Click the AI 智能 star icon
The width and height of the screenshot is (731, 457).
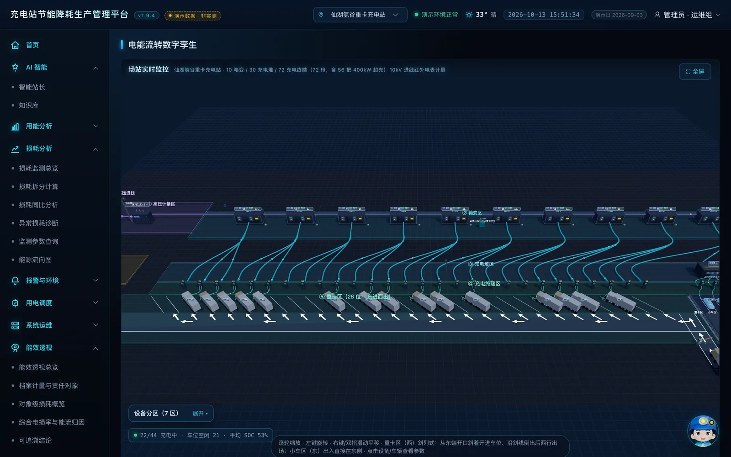point(15,67)
